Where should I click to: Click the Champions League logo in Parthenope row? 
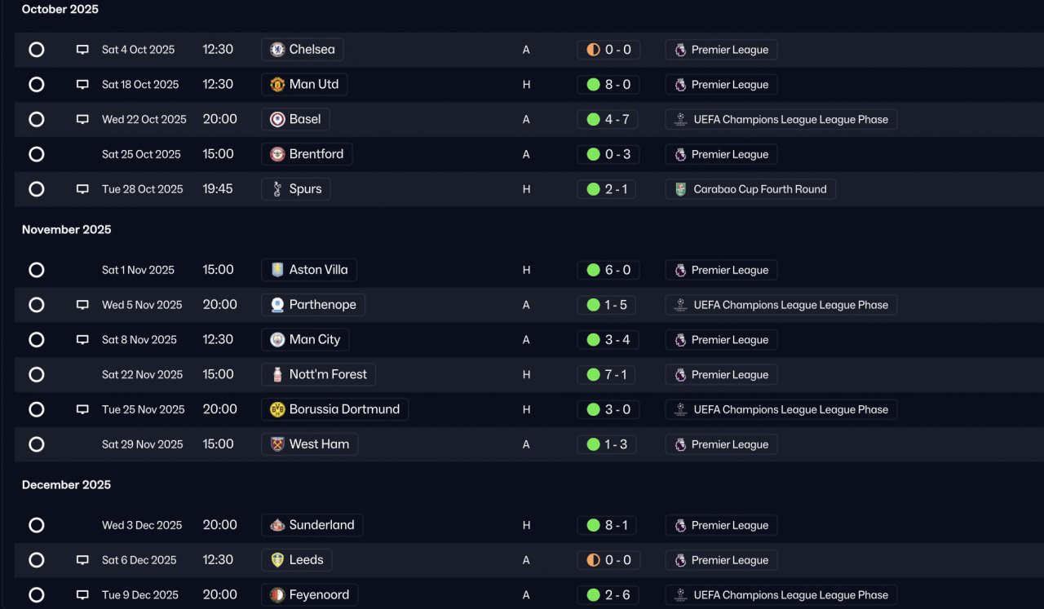680,305
